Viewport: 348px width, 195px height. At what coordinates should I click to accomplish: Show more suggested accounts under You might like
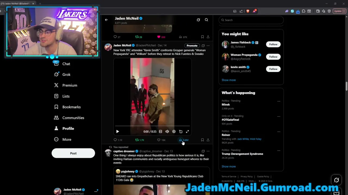229,80
